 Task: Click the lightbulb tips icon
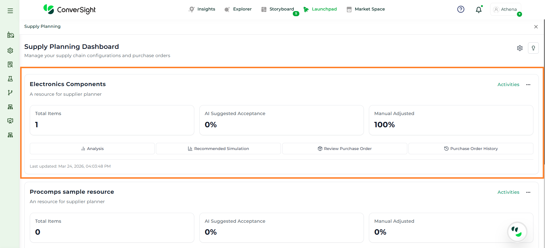(x=533, y=48)
